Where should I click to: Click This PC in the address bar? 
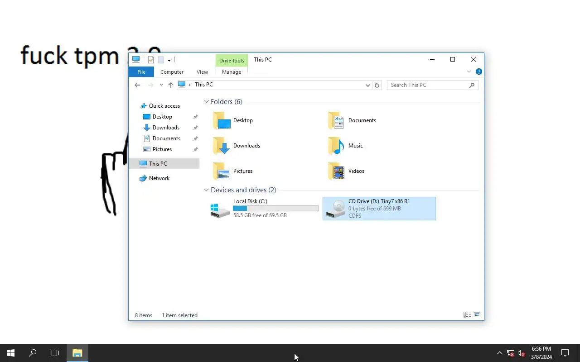click(x=204, y=85)
